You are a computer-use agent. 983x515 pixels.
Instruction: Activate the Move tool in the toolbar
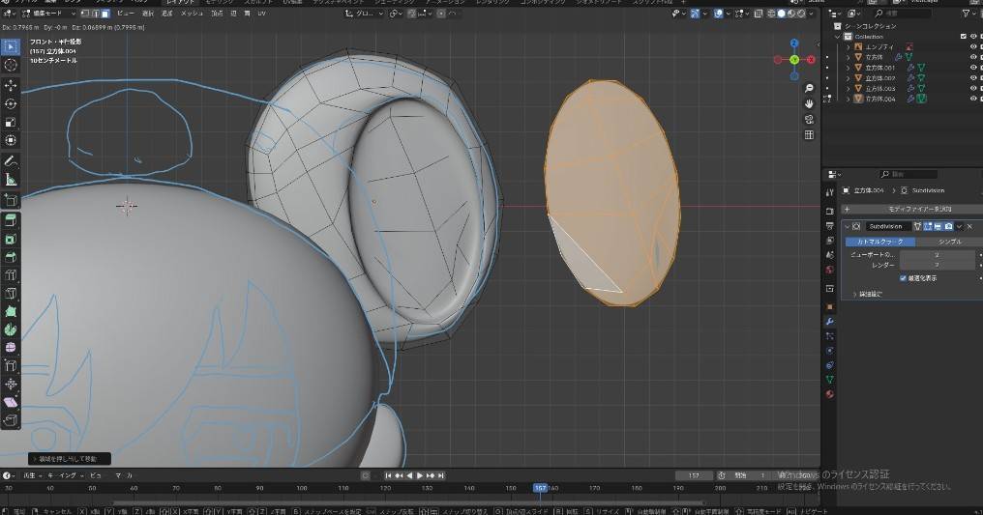click(x=11, y=85)
